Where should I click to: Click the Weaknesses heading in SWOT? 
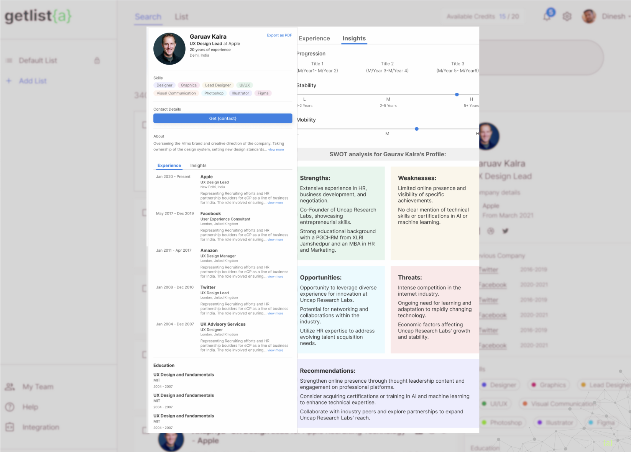pos(417,178)
